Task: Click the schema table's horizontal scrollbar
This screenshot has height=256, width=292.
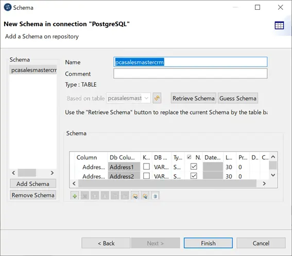Action: coord(167,184)
